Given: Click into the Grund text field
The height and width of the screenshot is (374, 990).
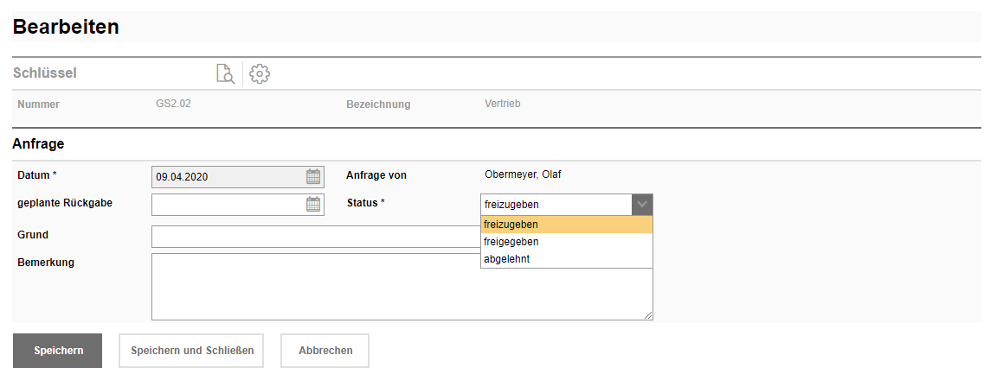Looking at the screenshot, I should coord(316,237).
